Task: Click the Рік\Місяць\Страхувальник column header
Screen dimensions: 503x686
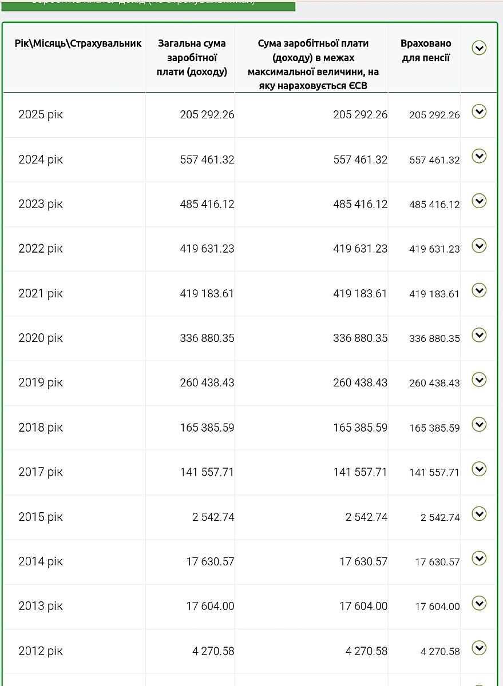Action: point(78,43)
